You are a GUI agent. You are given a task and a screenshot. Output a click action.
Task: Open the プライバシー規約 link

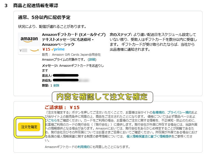coord(179,112)
